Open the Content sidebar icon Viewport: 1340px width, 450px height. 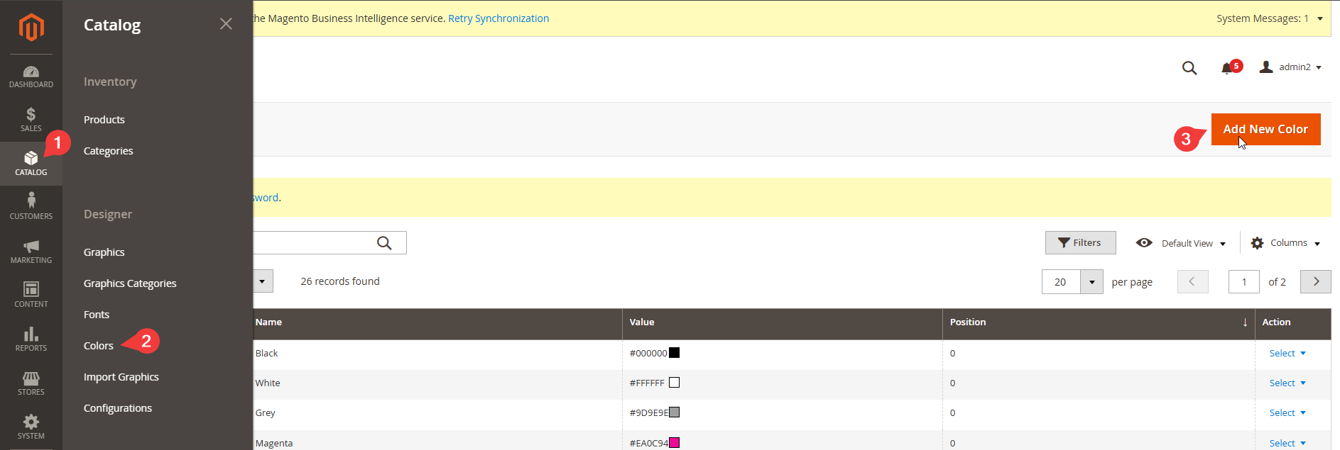[31, 295]
